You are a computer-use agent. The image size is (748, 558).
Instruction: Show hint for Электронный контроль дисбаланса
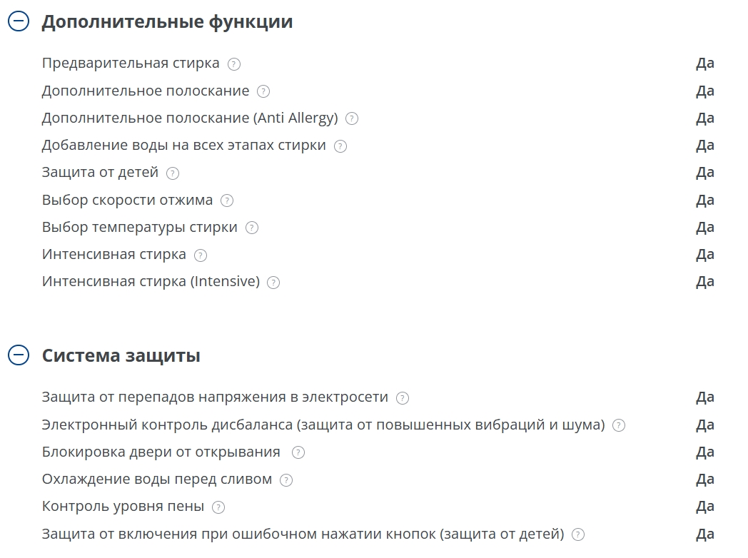[x=619, y=425]
